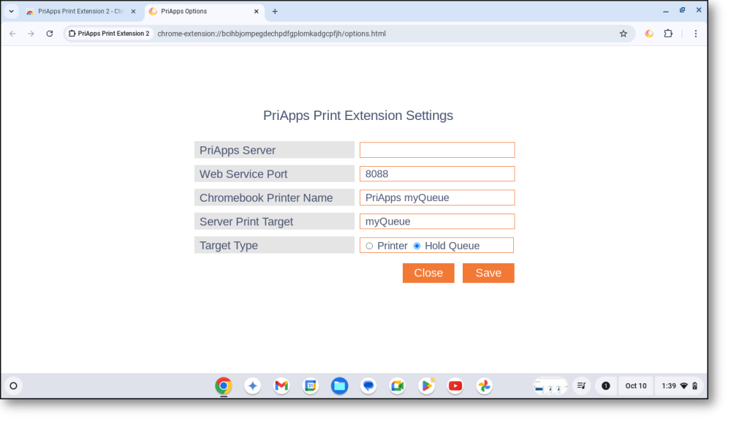Viewport: 731px width, 422px height.
Task: Edit the Server Print Target field
Action: point(437,222)
